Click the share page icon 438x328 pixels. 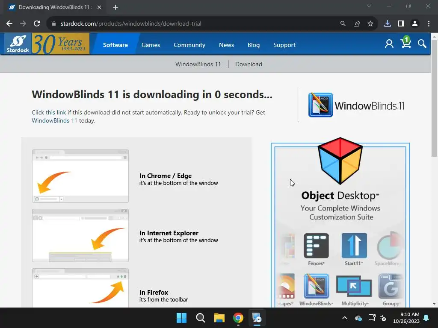[357, 24]
